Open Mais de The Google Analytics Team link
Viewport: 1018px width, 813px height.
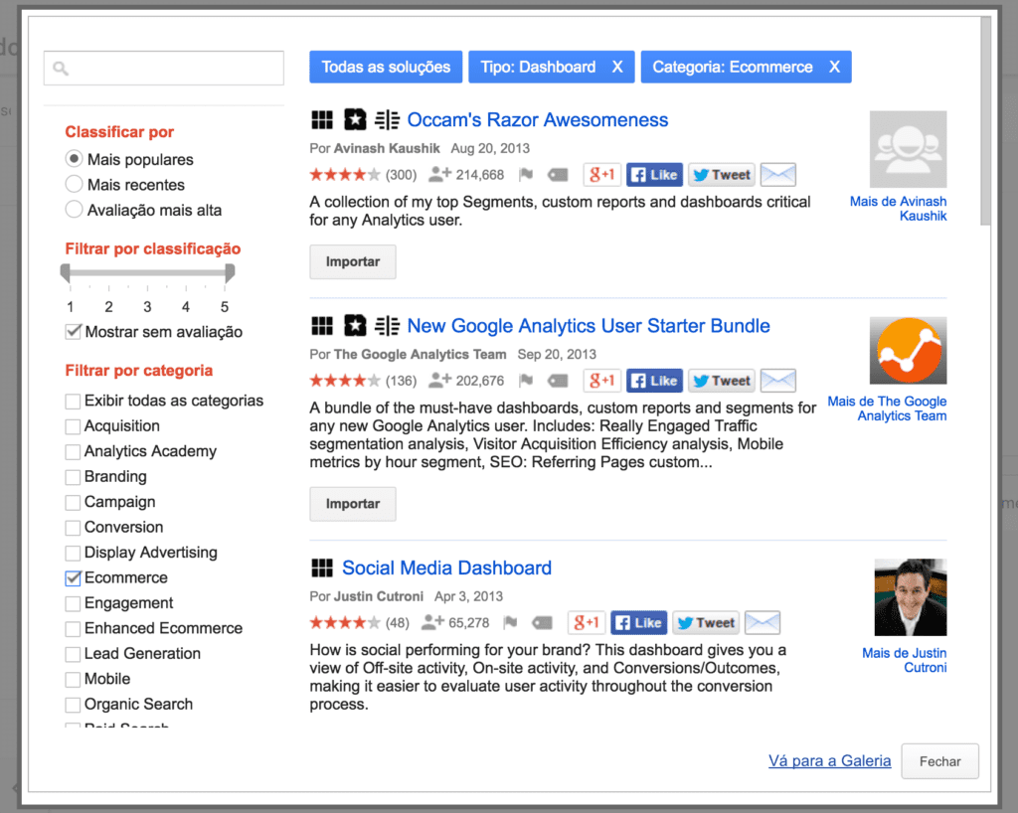tap(887, 408)
